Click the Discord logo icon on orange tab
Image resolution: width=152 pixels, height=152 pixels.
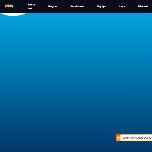pyautogui.click(x=118, y=138)
